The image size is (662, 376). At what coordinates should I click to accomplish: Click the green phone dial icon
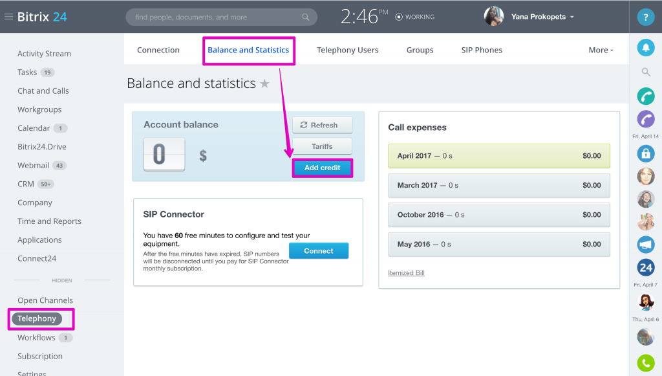pos(646,363)
